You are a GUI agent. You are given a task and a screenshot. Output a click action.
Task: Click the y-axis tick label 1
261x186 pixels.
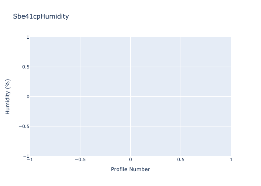tap(28, 37)
